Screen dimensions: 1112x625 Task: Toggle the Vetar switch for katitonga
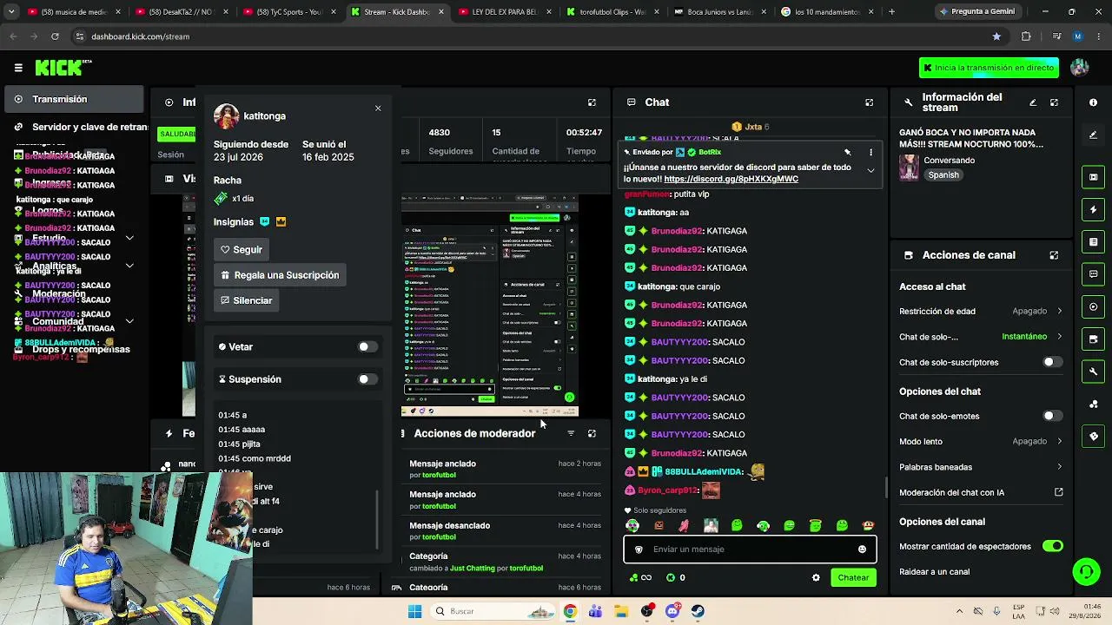[x=367, y=347]
